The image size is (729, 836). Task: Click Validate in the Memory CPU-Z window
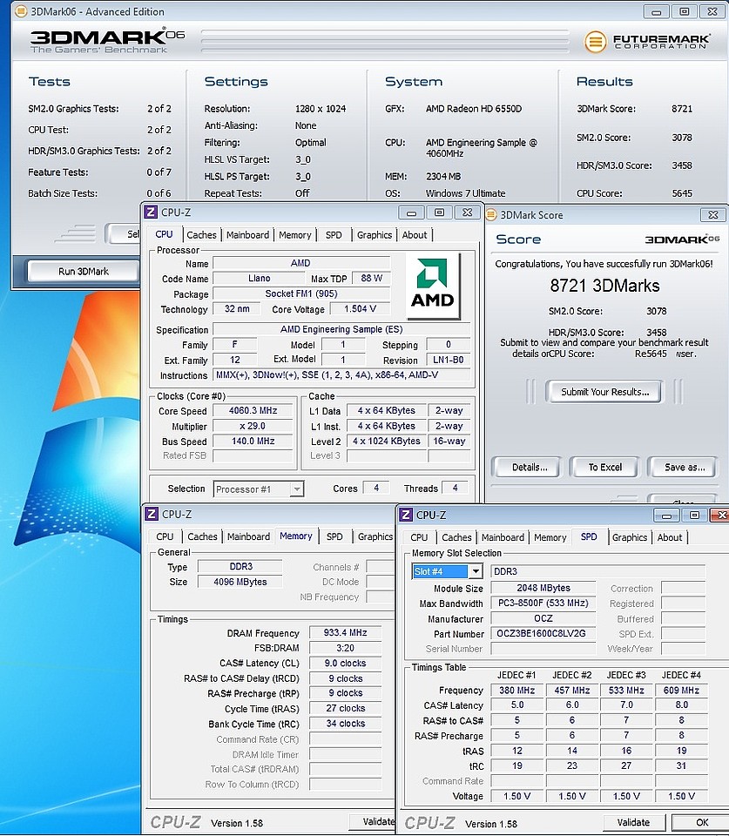click(x=372, y=821)
